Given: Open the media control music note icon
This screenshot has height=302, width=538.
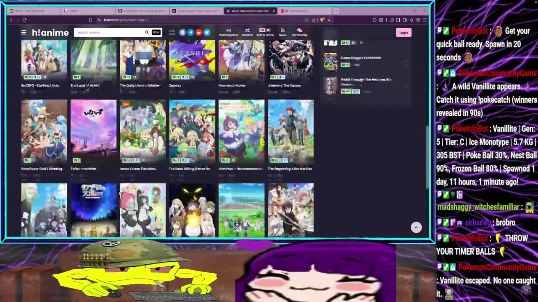Looking at the screenshot, I should pyautogui.click(x=392, y=20).
